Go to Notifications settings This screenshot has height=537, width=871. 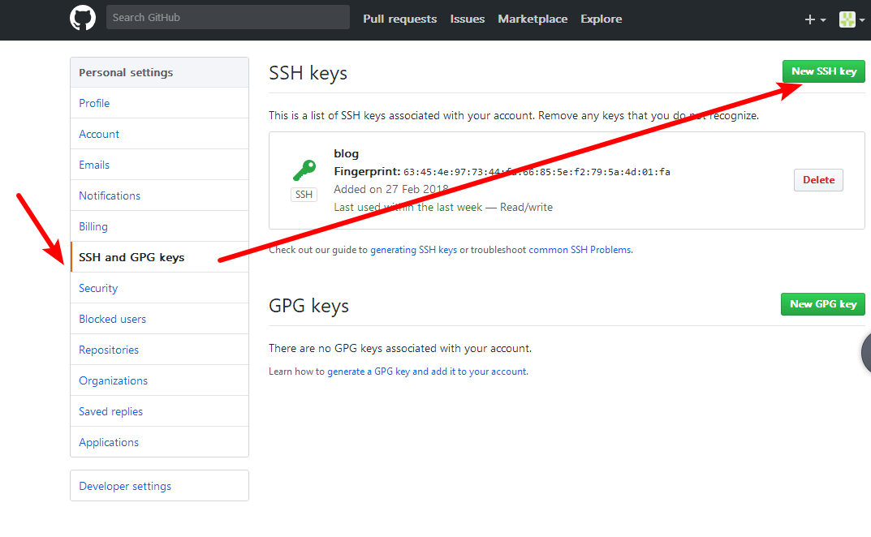click(x=110, y=195)
